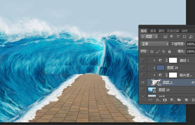Click the 图层 25 thumbnail
This screenshot has height=125, width=195.
[152, 90]
